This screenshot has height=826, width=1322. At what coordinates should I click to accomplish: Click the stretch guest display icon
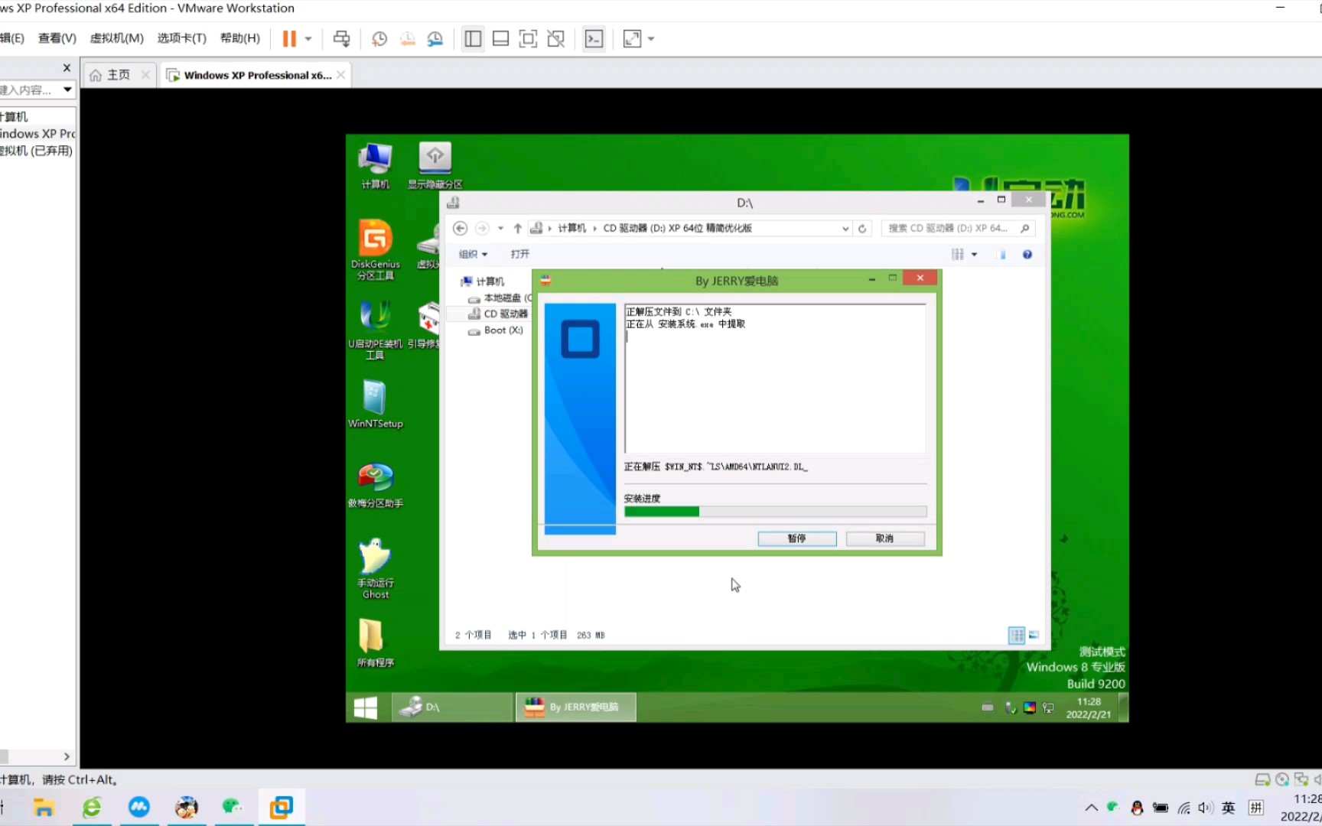coord(632,38)
